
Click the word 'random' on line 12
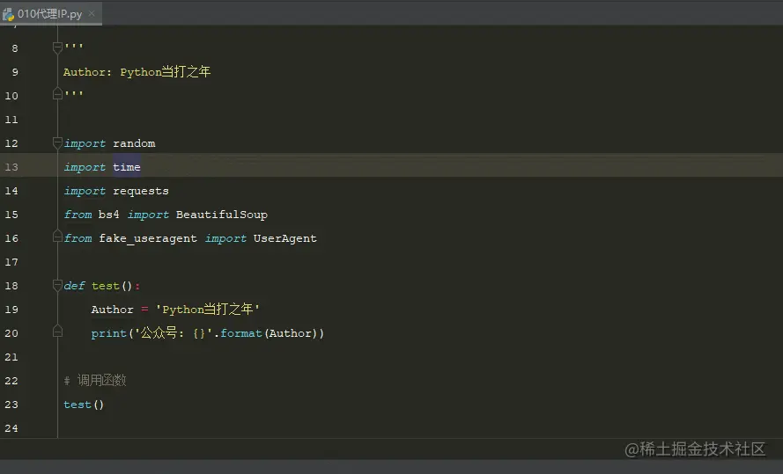coord(134,143)
